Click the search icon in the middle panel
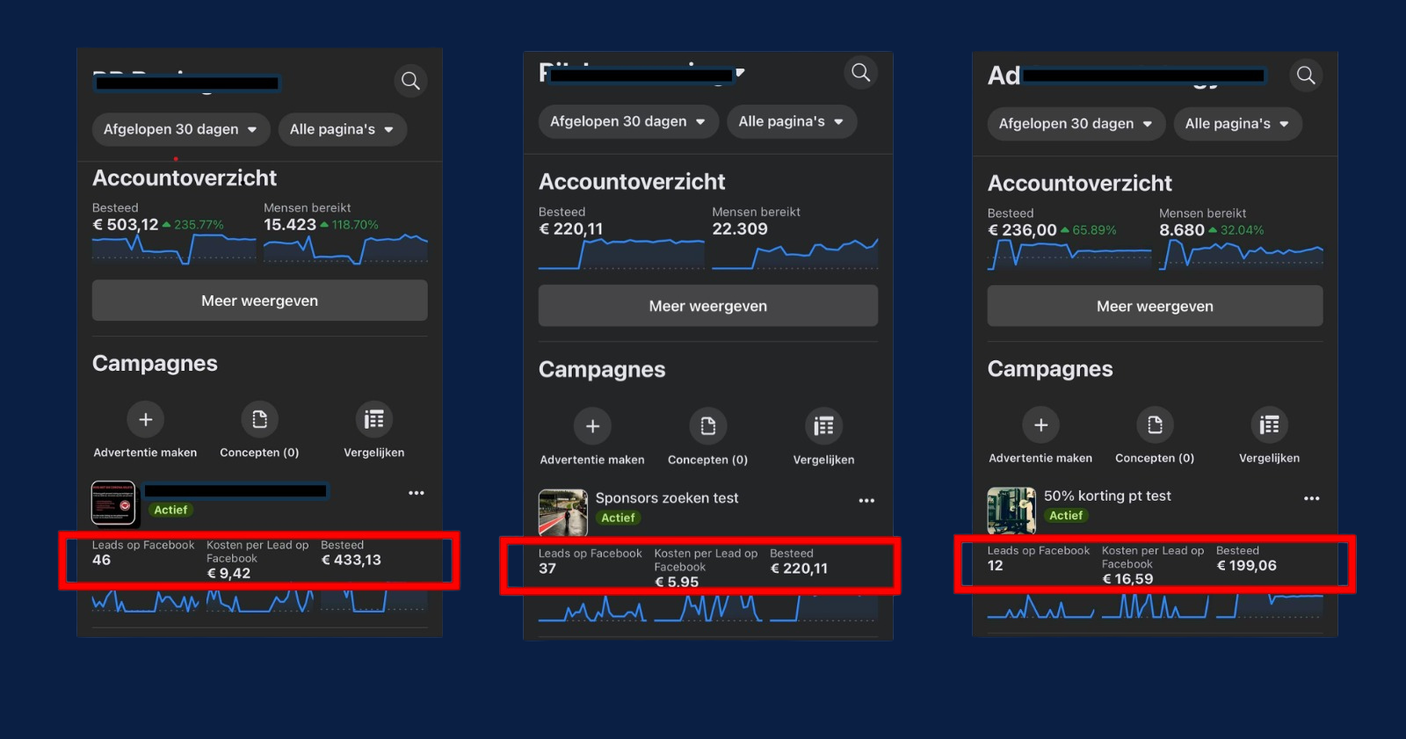The image size is (1406, 739). 861,73
